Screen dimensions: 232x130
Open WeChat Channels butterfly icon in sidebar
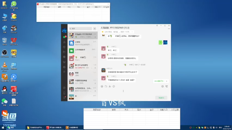coord(64,62)
